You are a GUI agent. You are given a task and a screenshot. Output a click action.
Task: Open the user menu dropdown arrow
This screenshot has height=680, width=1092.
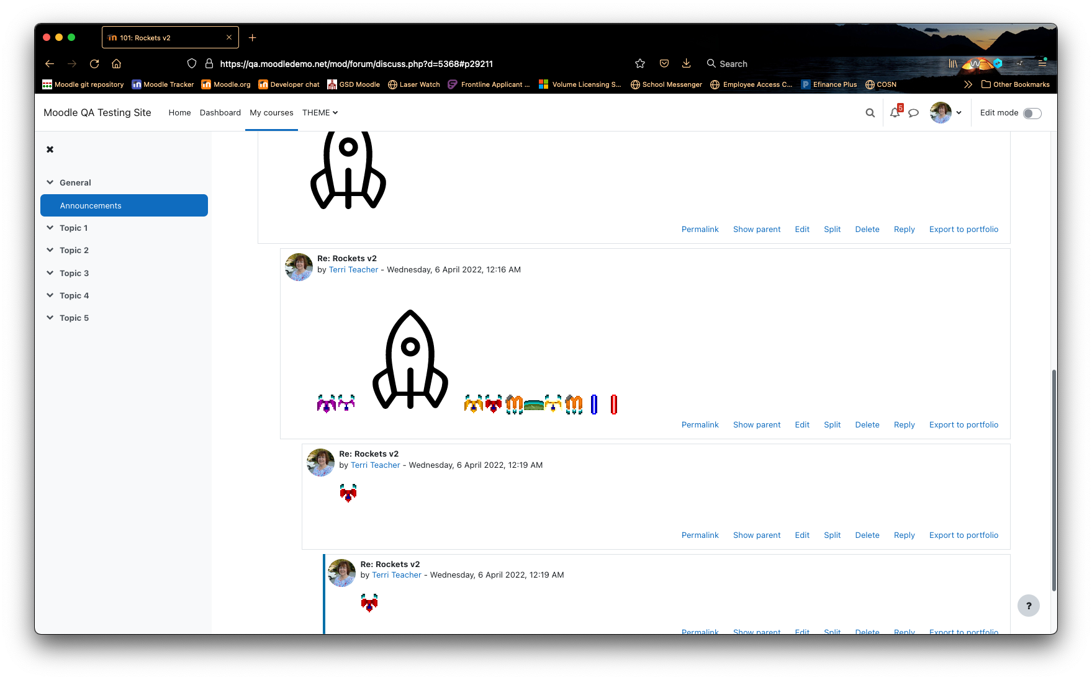(x=959, y=113)
